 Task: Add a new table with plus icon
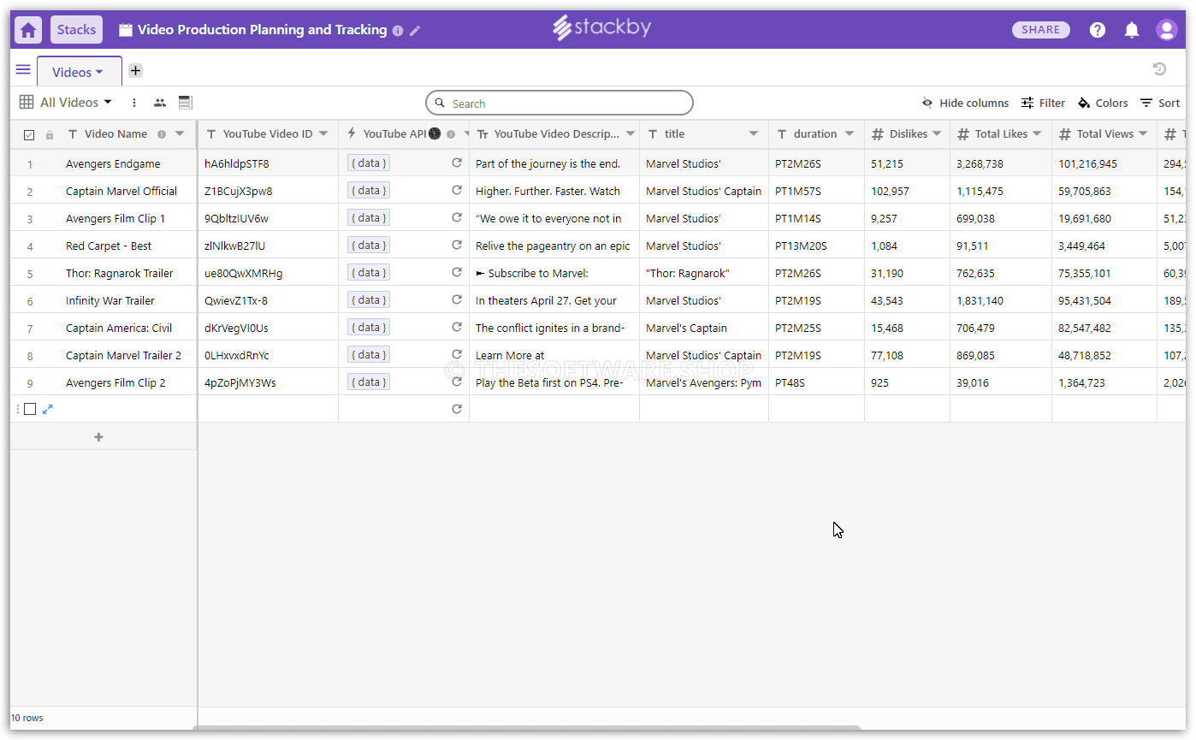(135, 71)
